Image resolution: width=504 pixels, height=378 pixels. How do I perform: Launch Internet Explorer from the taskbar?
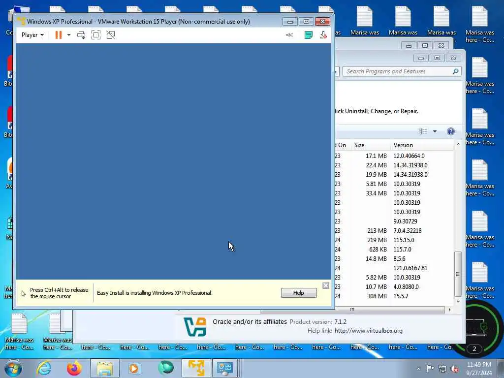pyautogui.click(x=44, y=368)
